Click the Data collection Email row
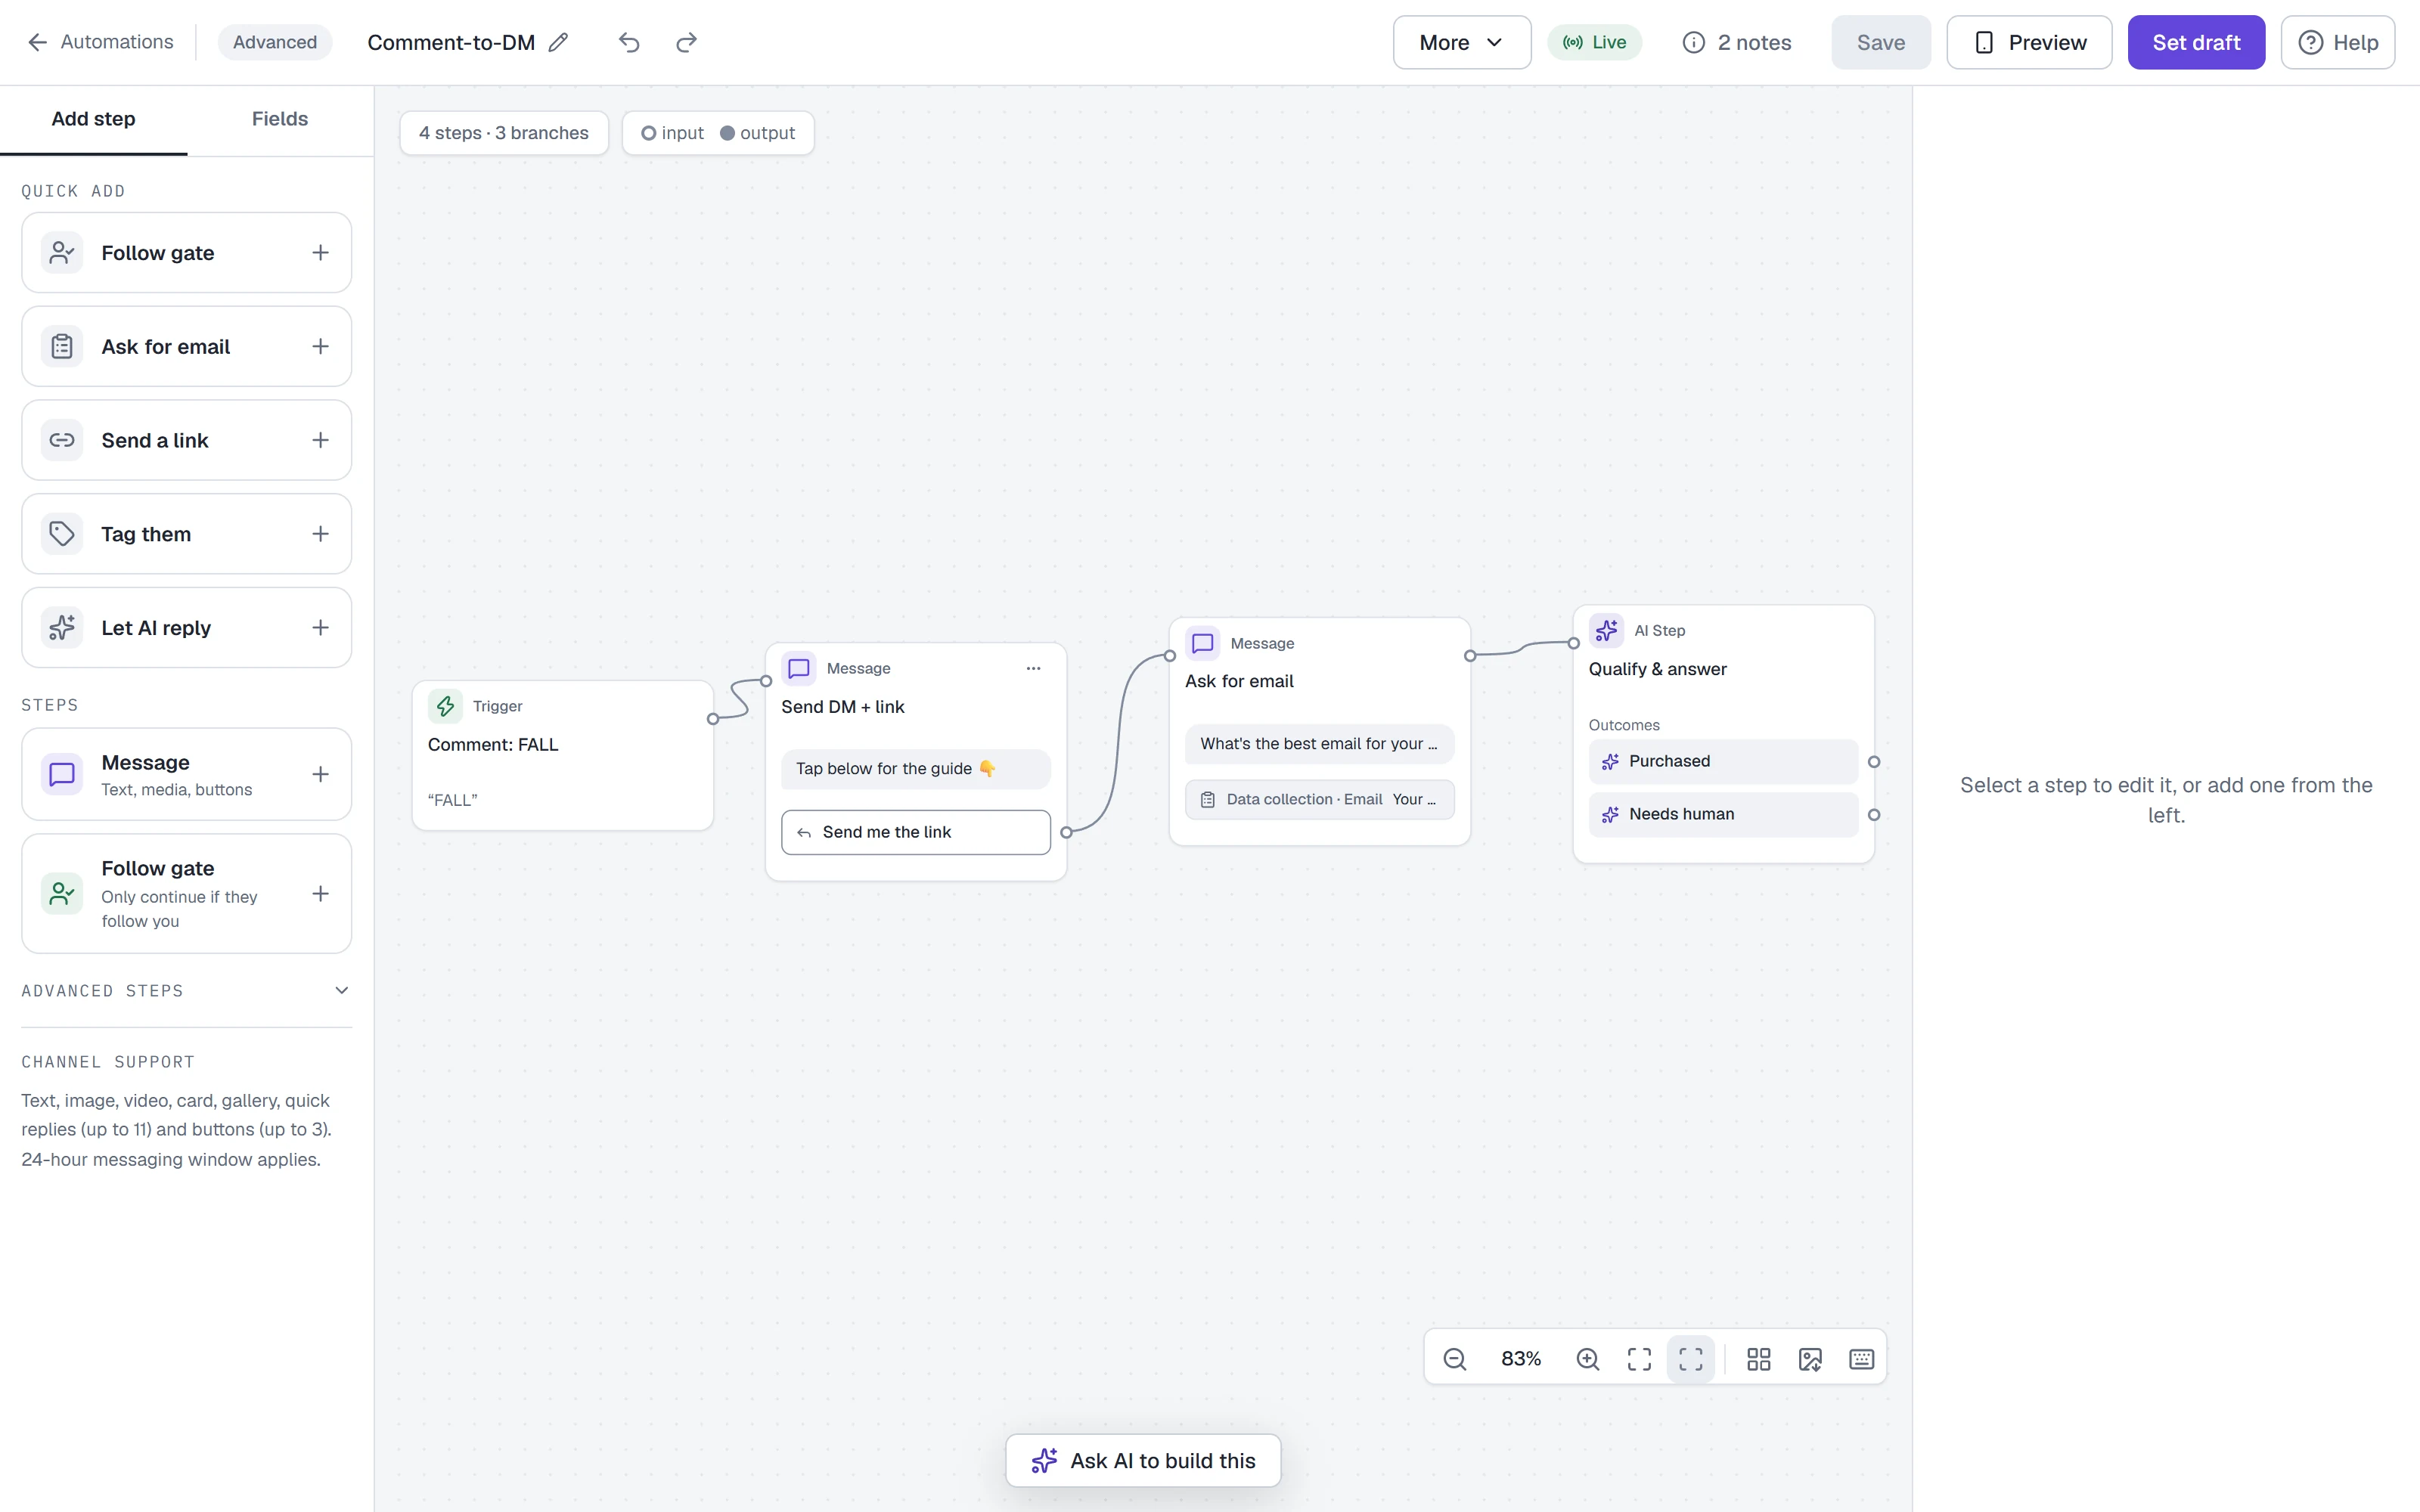The image size is (2420, 1512). [x=1320, y=799]
